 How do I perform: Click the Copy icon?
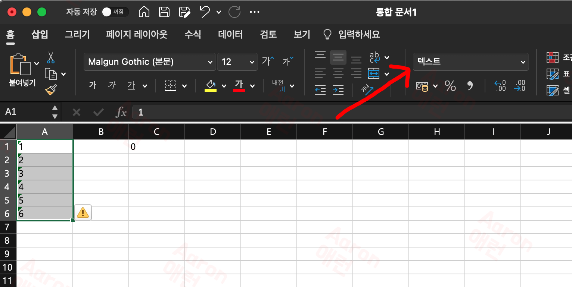(51, 74)
